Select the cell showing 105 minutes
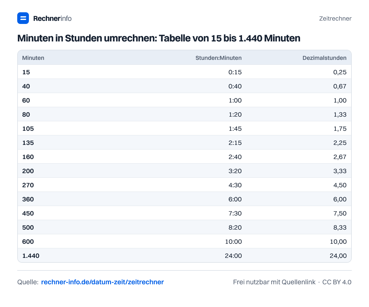 click(28, 129)
